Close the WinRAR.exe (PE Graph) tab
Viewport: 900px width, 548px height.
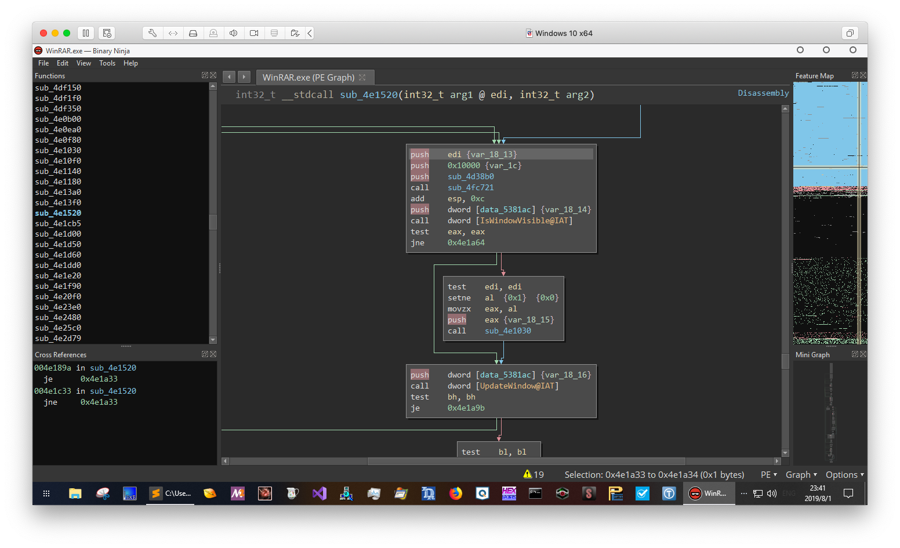362,77
